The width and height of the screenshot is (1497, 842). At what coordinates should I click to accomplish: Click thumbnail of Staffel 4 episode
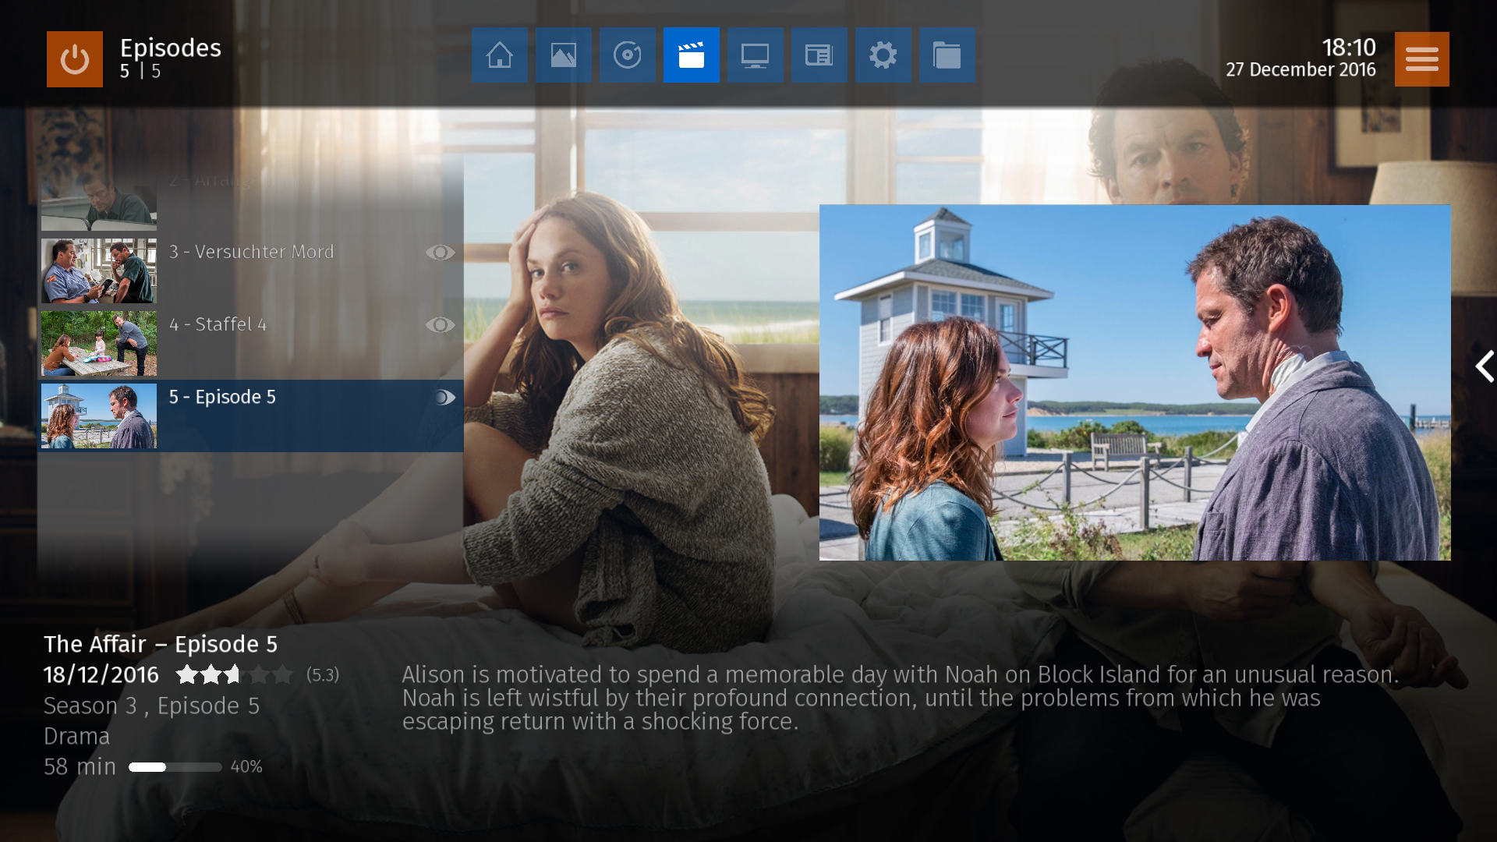pos(99,343)
